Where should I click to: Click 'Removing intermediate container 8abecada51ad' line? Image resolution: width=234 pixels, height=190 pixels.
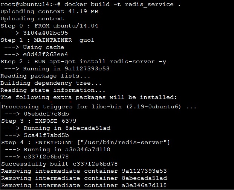(84, 178)
